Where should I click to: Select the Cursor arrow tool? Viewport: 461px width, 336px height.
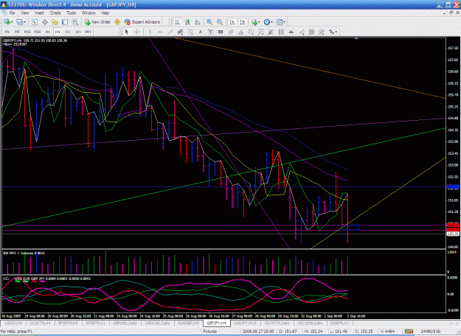tap(127, 32)
